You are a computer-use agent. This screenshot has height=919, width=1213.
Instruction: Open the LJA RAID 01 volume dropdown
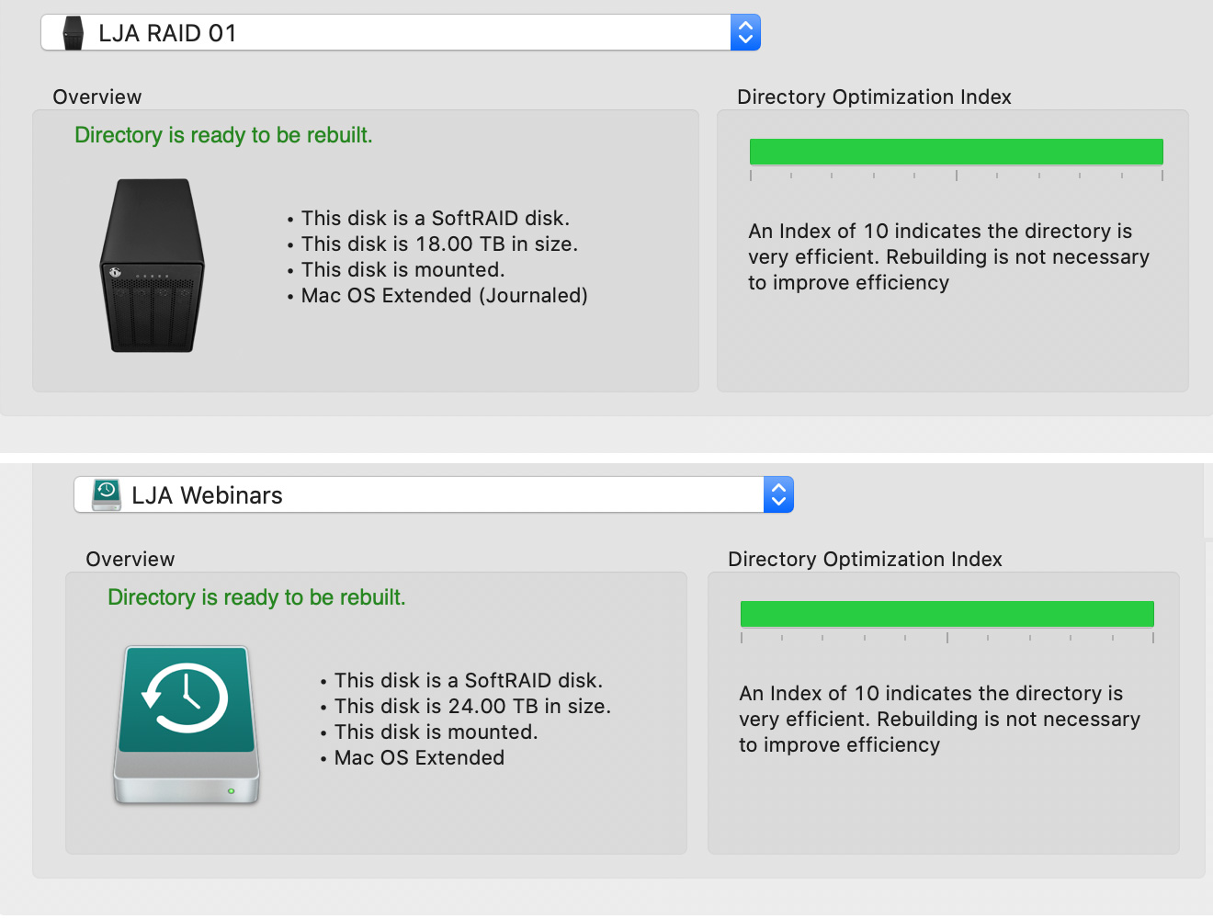[401, 33]
